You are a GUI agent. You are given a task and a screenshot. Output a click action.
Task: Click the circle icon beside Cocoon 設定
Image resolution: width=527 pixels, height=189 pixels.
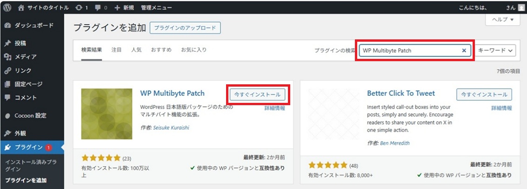(x=8, y=116)
